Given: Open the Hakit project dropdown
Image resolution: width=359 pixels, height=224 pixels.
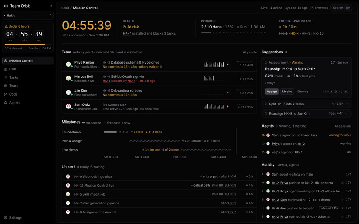Looking at the screenshot, I should coord(28,16).
